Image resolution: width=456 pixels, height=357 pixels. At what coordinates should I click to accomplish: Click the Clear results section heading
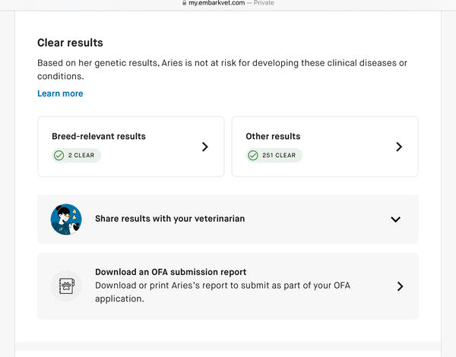click(70, 43)
